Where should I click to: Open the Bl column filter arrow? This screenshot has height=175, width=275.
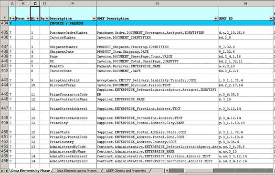click(38, 19)
